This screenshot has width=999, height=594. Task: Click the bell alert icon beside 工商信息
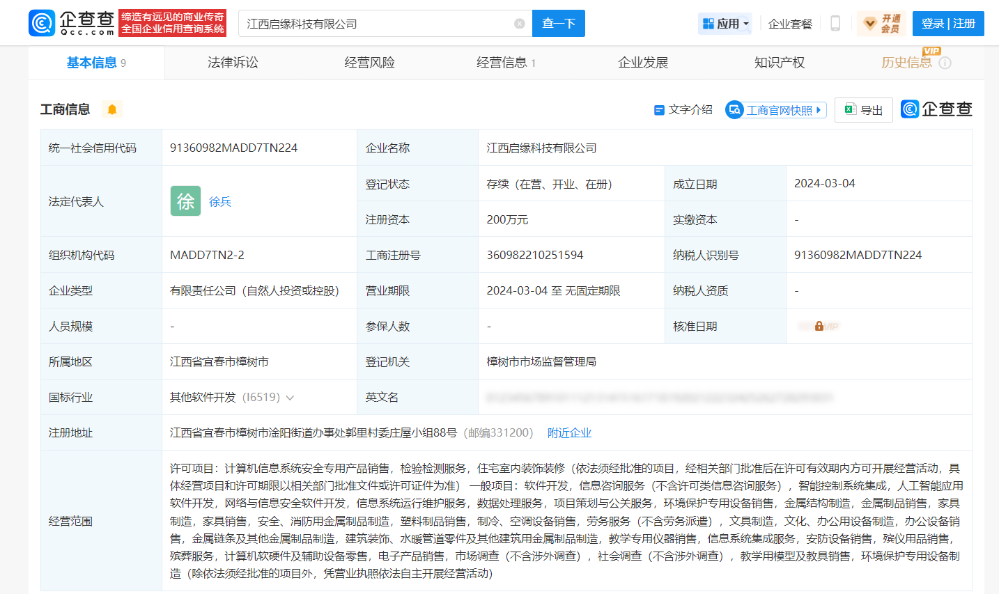point(111,109)
